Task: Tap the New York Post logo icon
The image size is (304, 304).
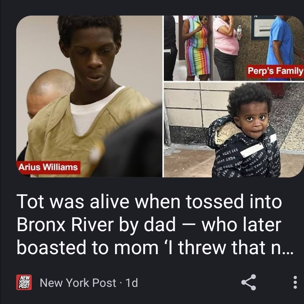Action: pos(24,282)
